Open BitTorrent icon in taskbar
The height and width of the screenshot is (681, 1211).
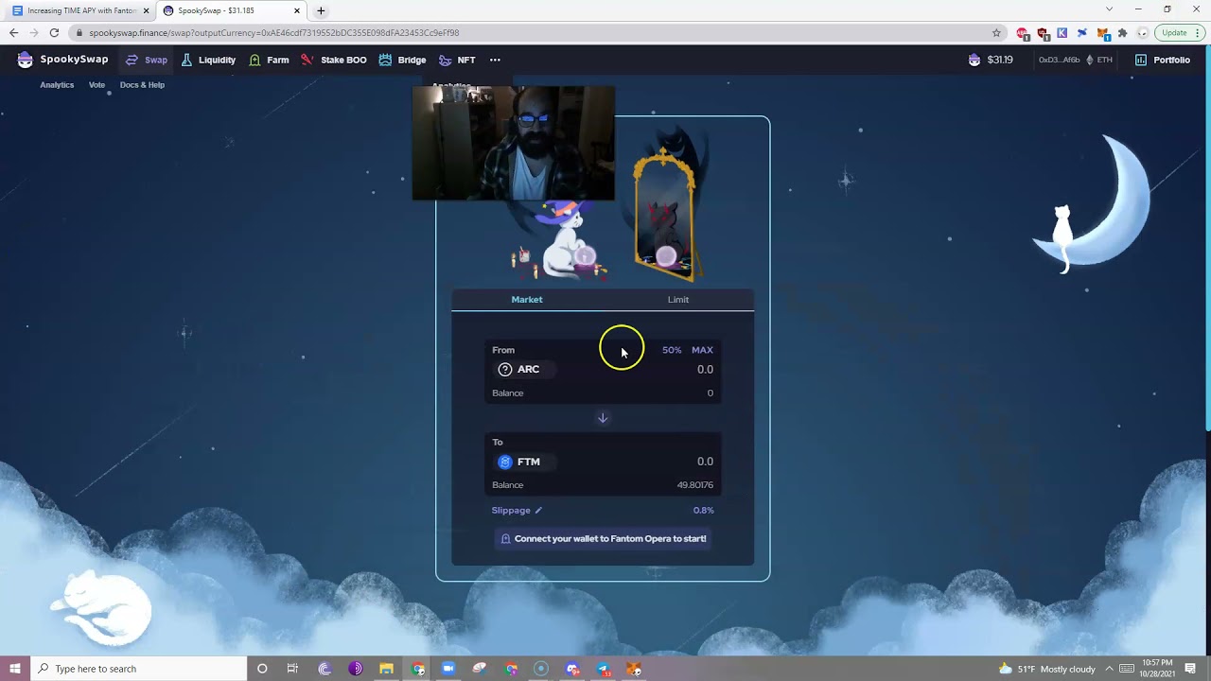(x=325, y=669)
